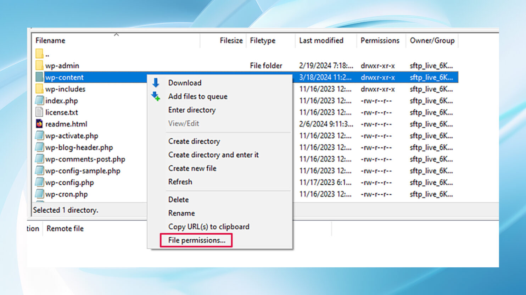Screen dimensions: 526x295
Task: Click the Download blue arrow icon
Action: [156, 82]
